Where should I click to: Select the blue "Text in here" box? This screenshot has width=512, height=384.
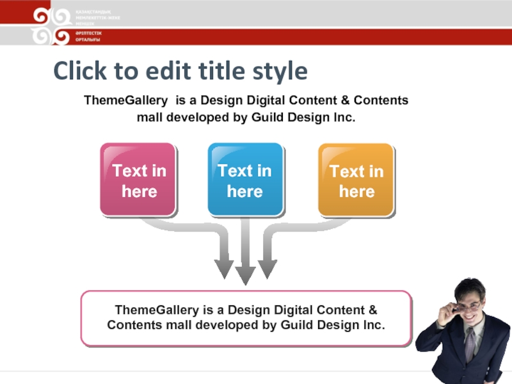pyautogui.click(x=246, y=180)
